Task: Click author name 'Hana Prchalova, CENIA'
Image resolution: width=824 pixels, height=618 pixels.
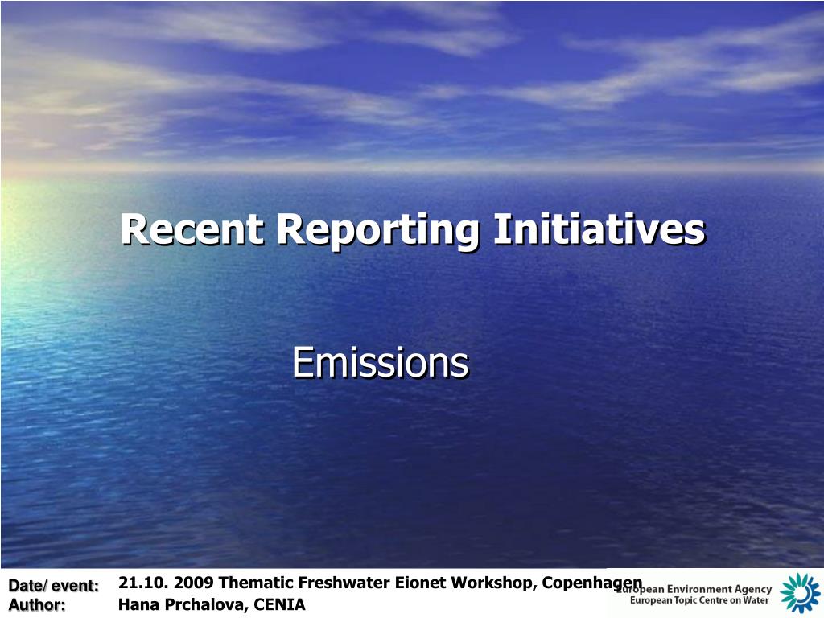Action: (212, 605)
